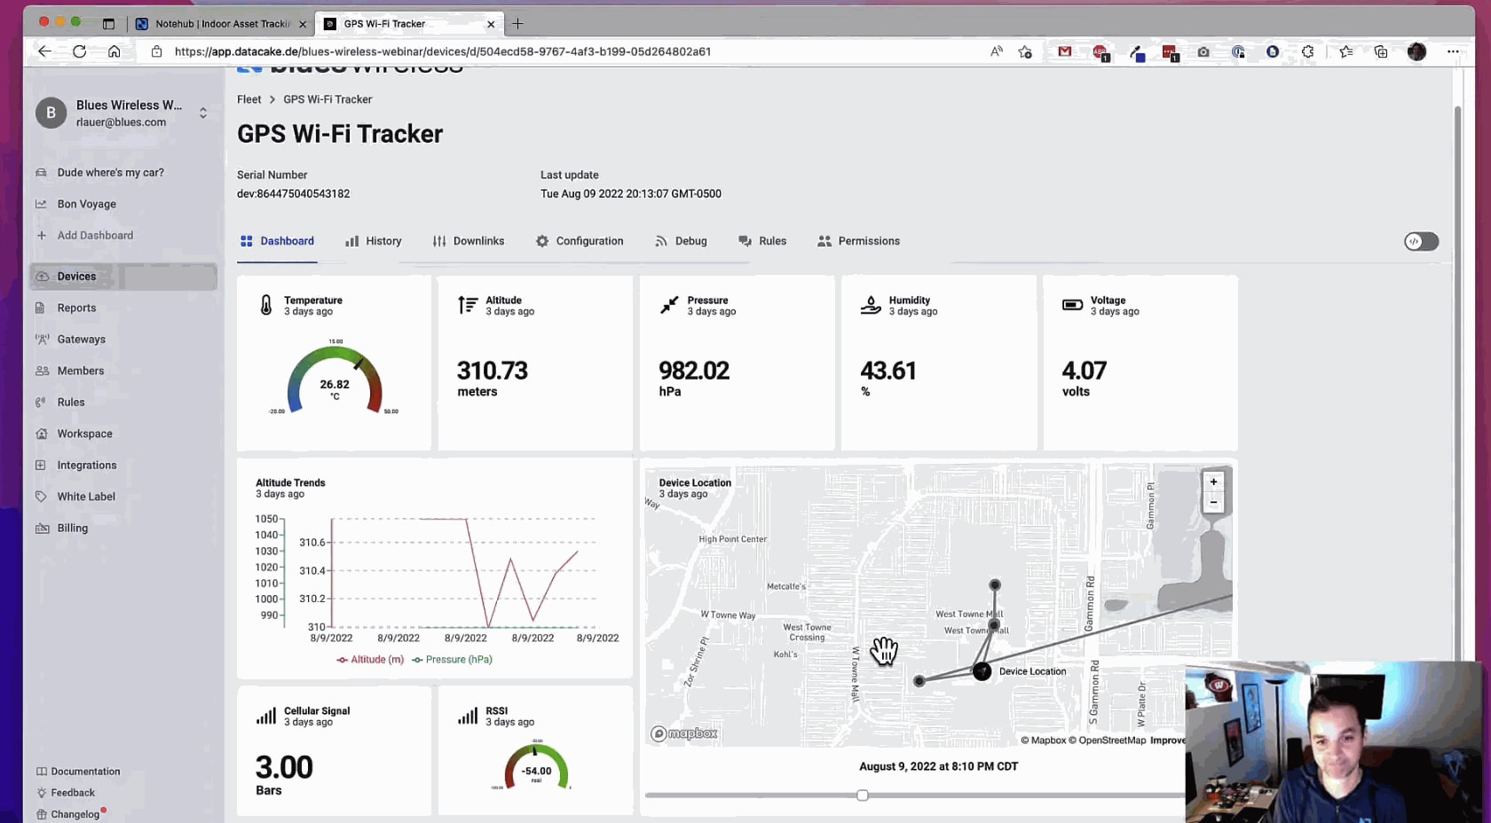
Task: Open a new browser tab
Action: pyautogui.click(x=517, y=24)
